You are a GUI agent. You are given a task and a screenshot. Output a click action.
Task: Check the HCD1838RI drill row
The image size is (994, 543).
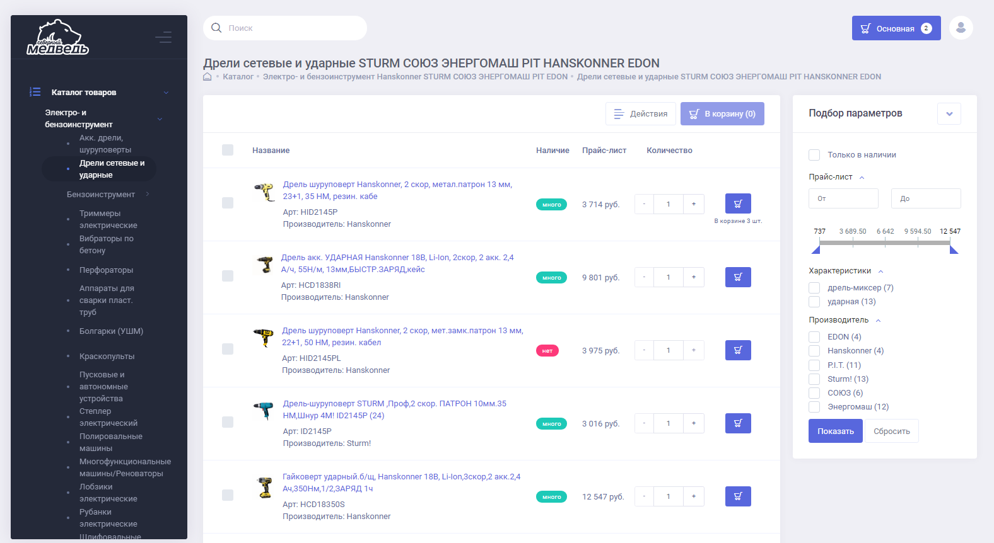pos(228,276)
